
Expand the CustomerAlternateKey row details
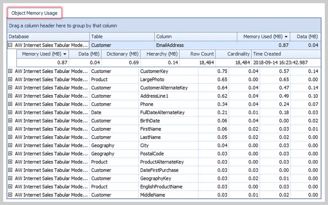point(10,87)
